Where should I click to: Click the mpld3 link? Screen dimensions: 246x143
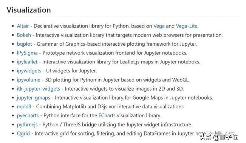24,107
